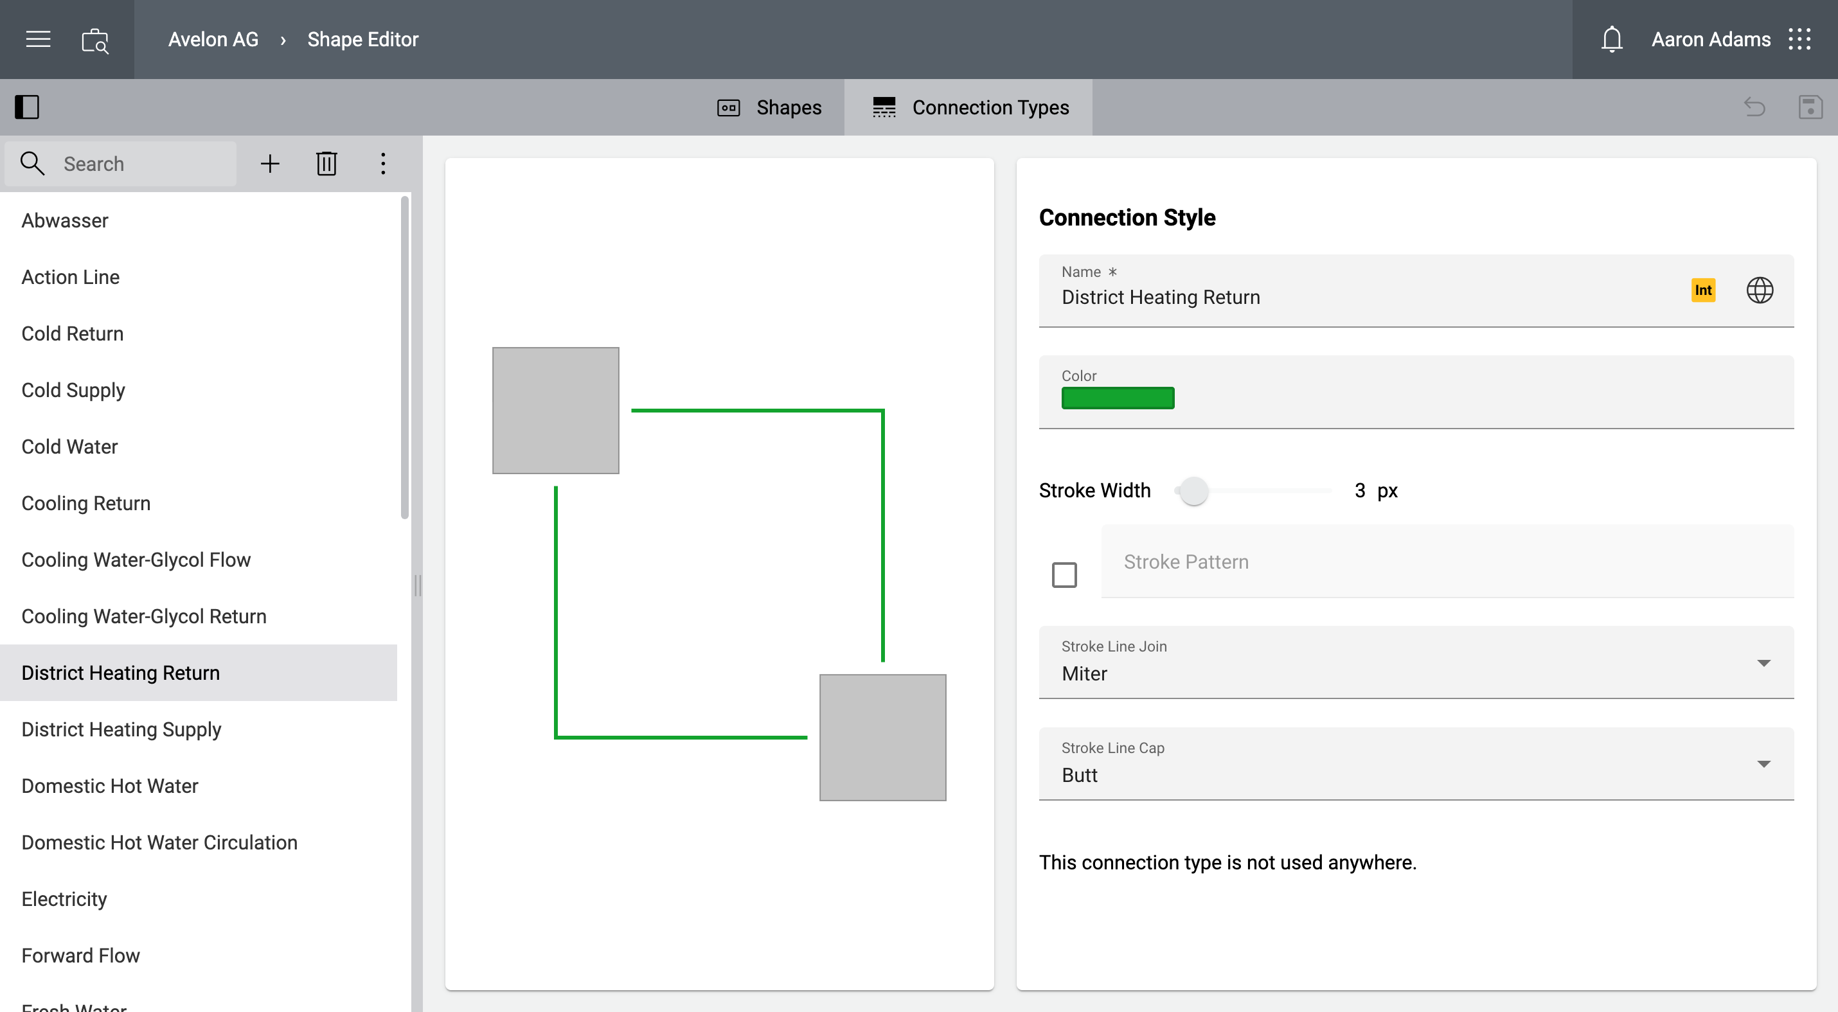Open notifications bell
This screenshot has width=1838, height=1012.
pyautogui.click(x=1612, y=39)
